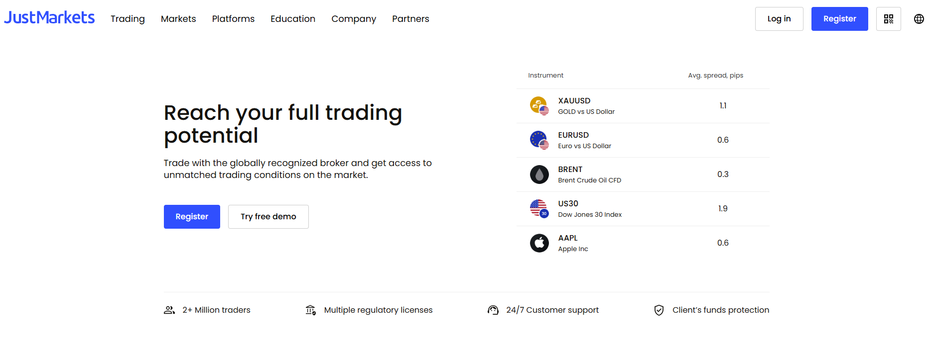Expand the Education menu
The height and width of the screenshot is (352, 932).
[292, 18]
